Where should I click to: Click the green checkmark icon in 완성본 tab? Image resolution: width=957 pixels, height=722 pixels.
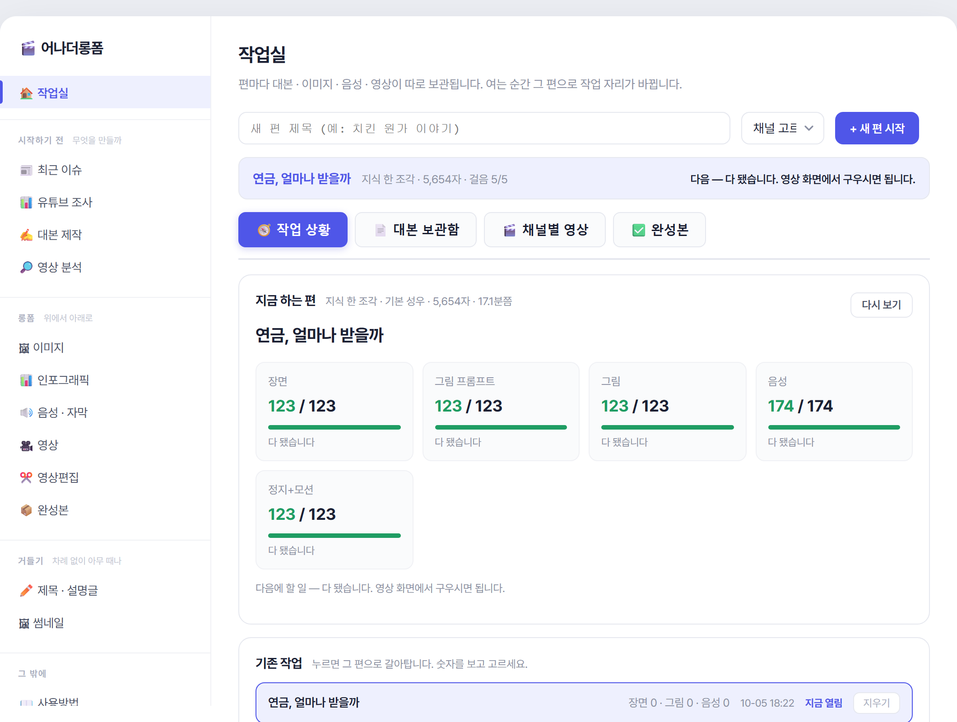click(639, 230)
